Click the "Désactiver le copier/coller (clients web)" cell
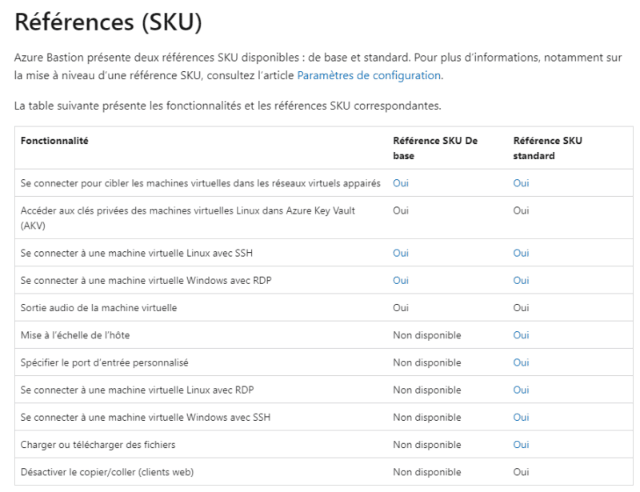 [106, 472]
